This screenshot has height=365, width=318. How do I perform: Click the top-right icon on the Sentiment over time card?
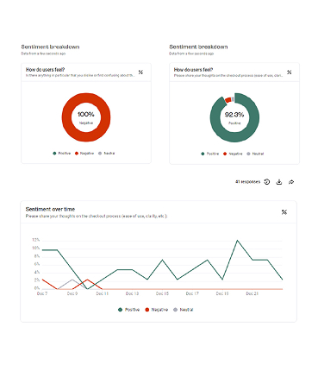pyautogui.click(x=284, y=212)
